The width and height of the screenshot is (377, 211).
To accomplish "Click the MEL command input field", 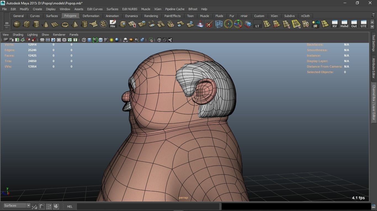I will point(148,206).
